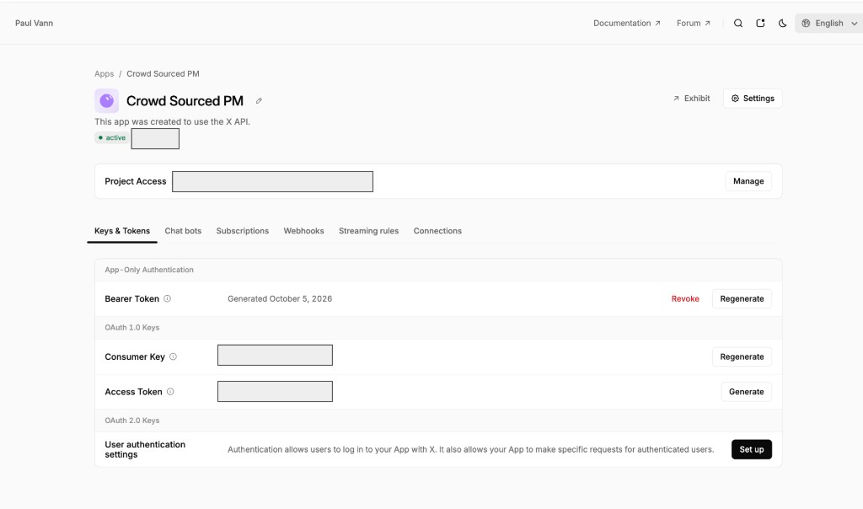Regenerate the Bearer Token
The width and height of the screenshot is (863, 509).
742,299
